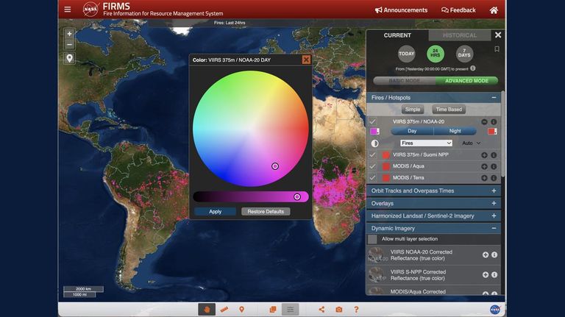
Task: Click the Apply button in color dialog
Action: 215,211
